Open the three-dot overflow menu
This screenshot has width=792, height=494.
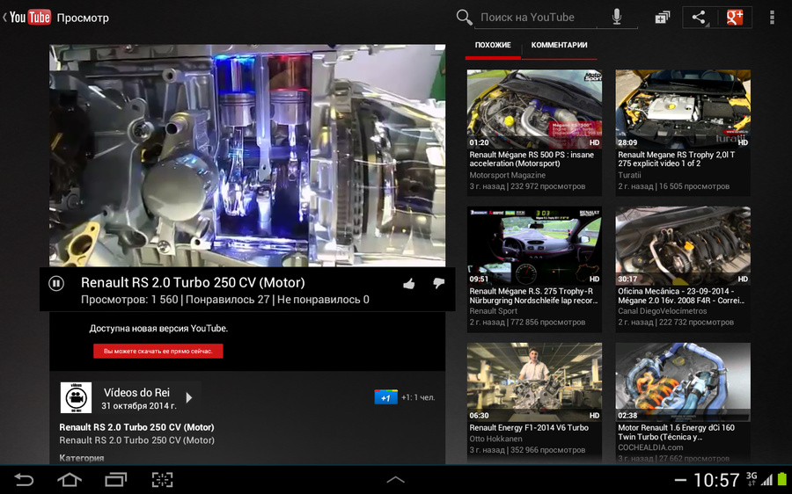coord(771,18)
